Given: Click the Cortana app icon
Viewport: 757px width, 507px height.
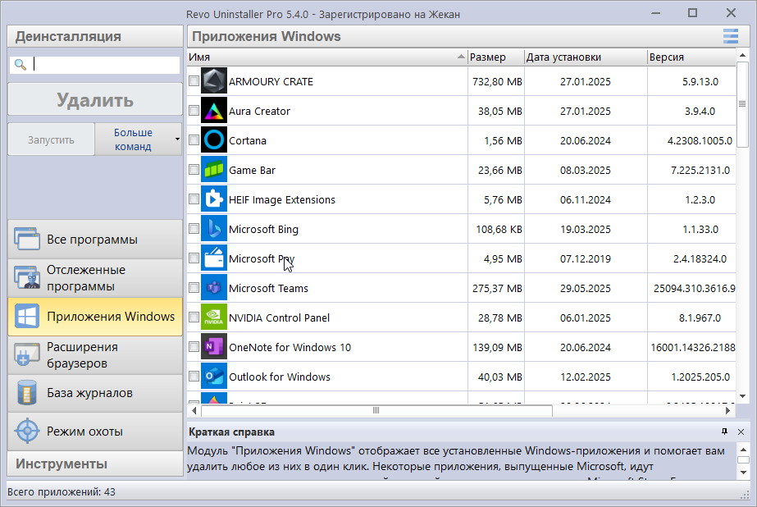Looking at the screenshot, I should tap(213, 140).
